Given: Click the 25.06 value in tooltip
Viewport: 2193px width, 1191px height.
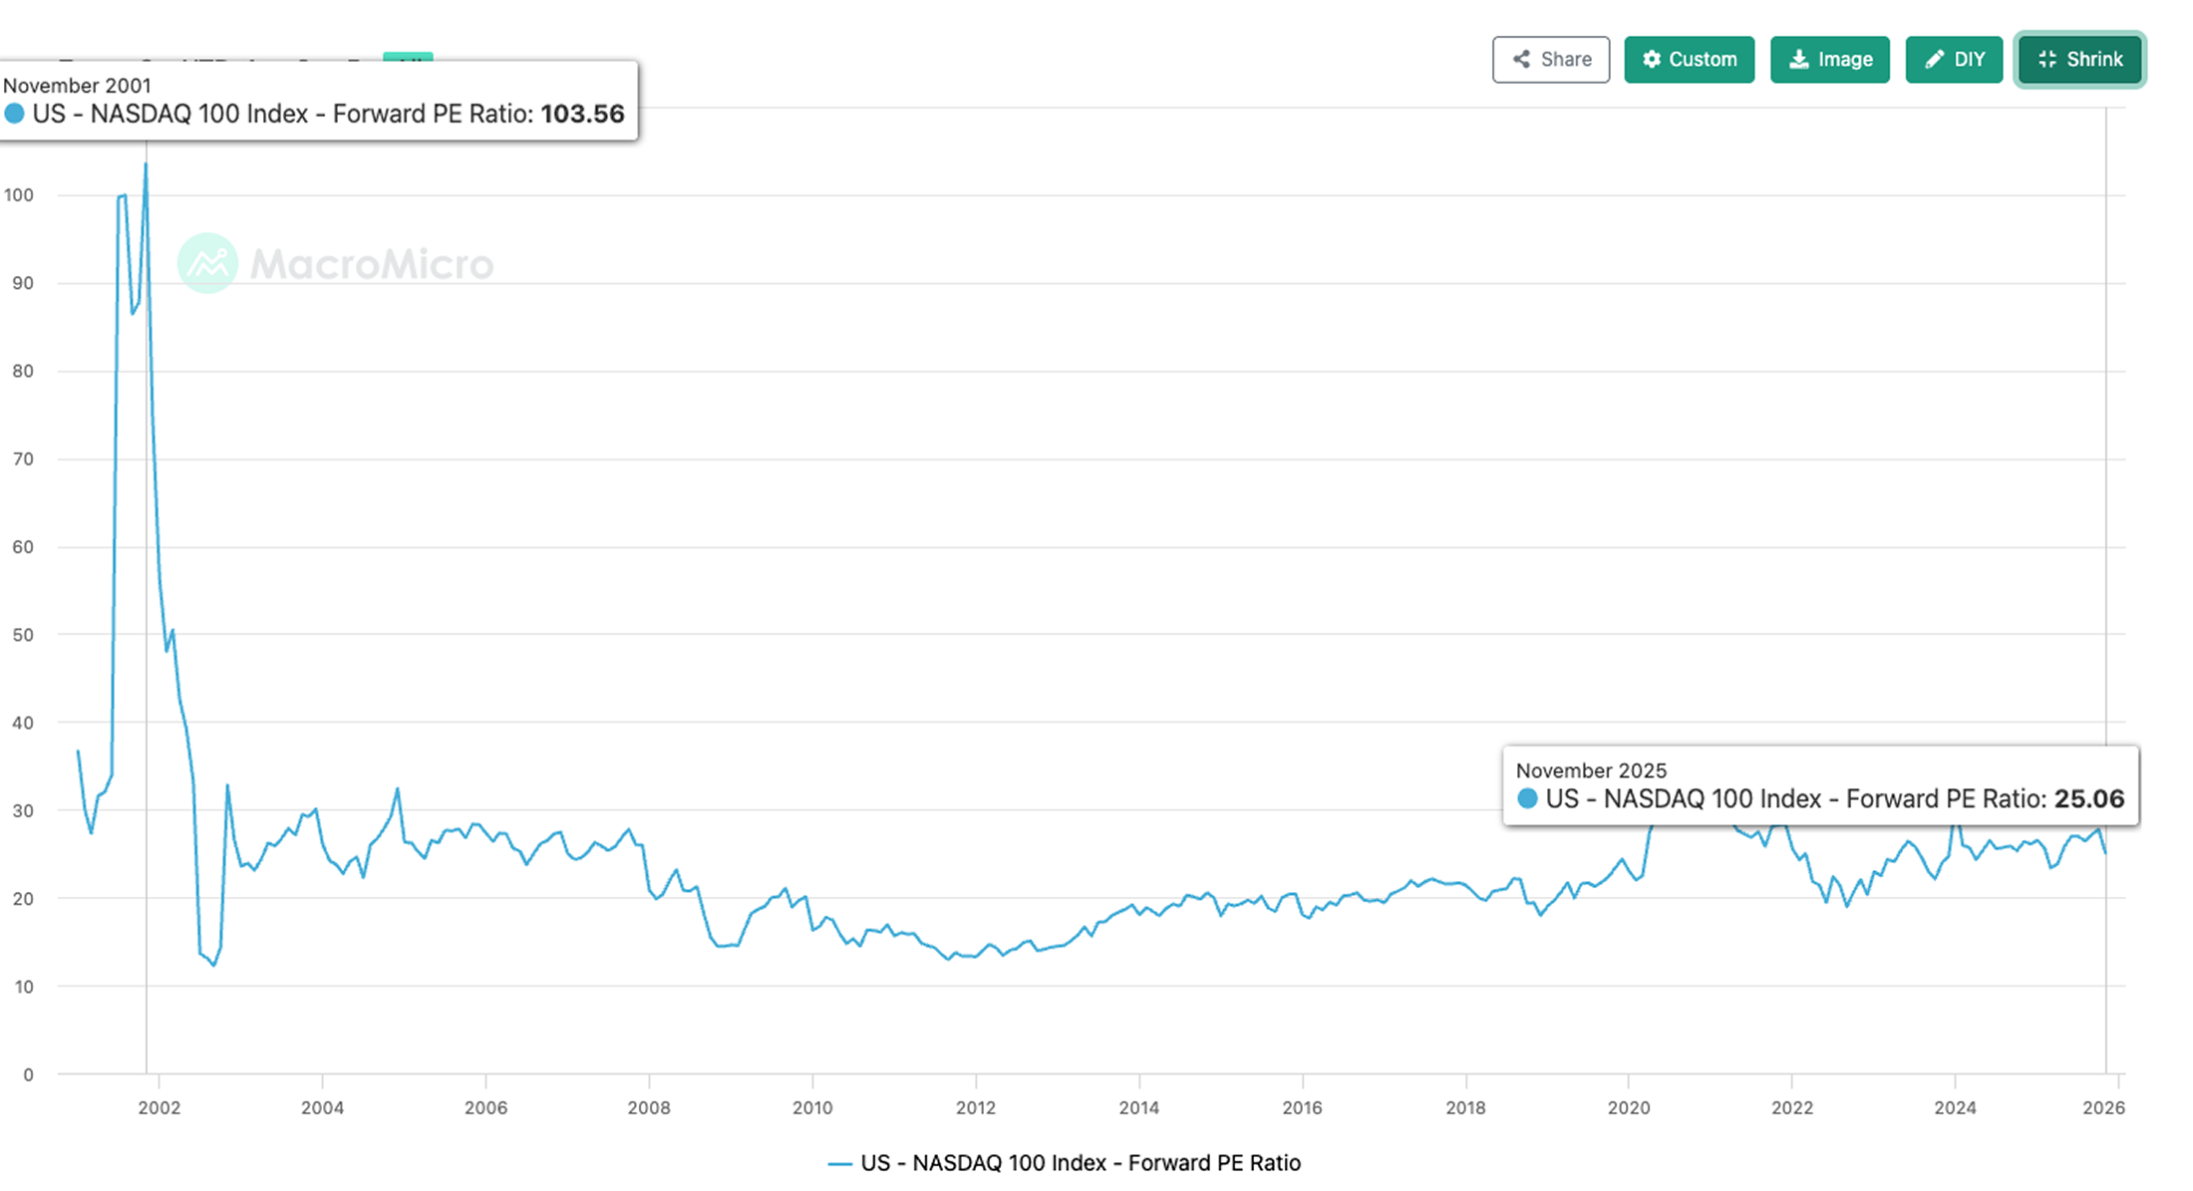Looking at the screenshot, I should tap(2088, 798).
